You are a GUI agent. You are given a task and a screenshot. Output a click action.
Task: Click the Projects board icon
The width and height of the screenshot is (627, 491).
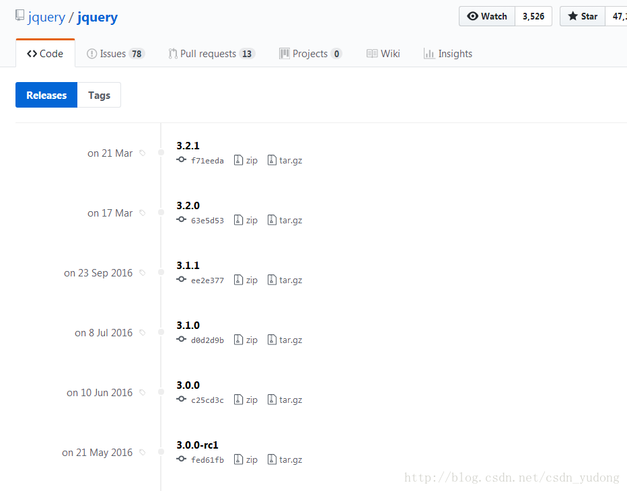click(285, 54)
